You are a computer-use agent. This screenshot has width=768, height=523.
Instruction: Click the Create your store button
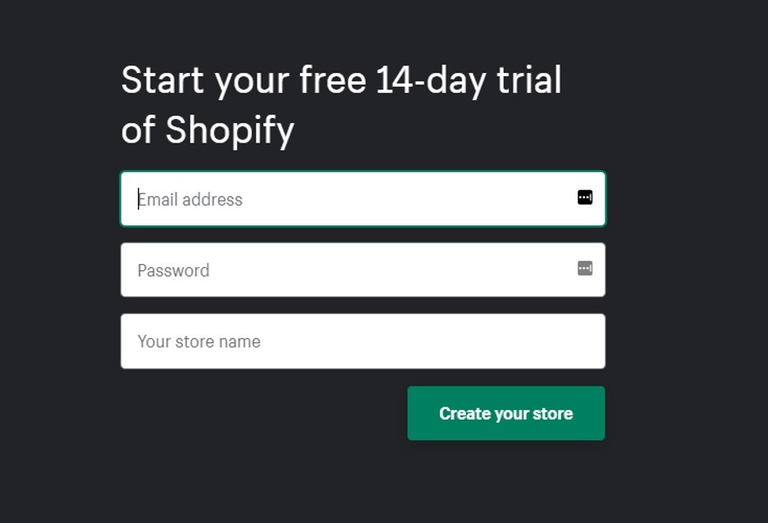[506, 413]
